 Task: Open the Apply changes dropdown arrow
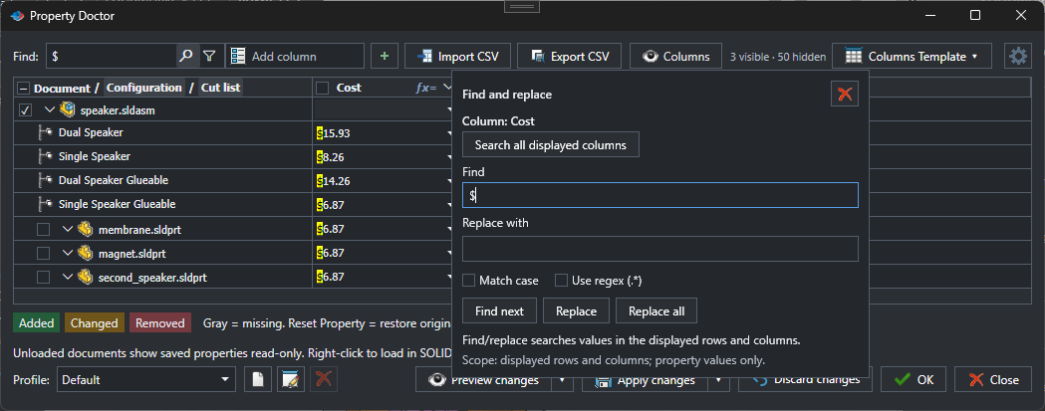pos(718,380)
